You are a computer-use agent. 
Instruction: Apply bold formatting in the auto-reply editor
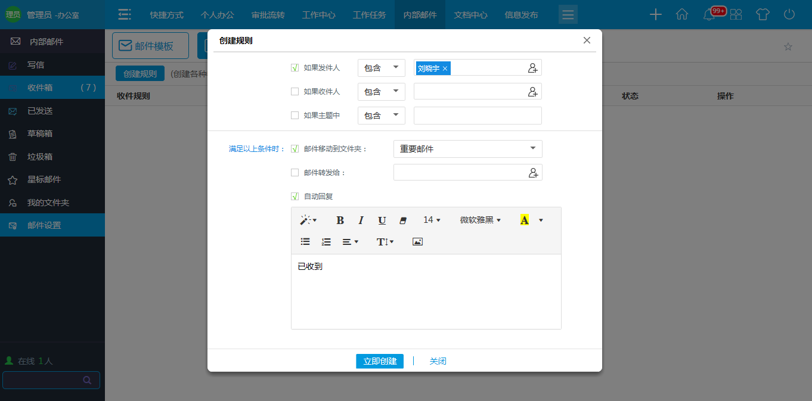tap(340, 220)
